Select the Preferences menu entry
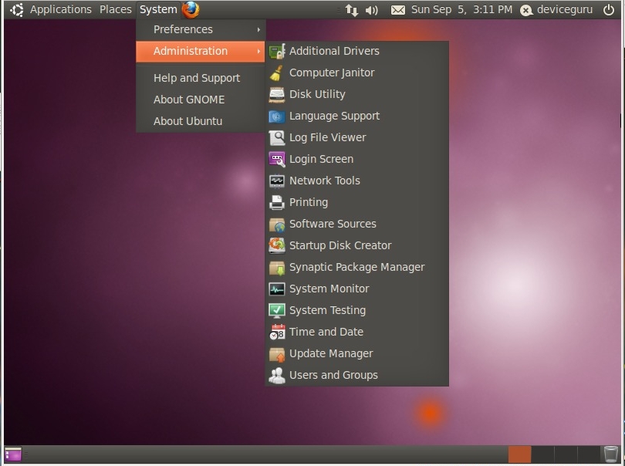 201,29
